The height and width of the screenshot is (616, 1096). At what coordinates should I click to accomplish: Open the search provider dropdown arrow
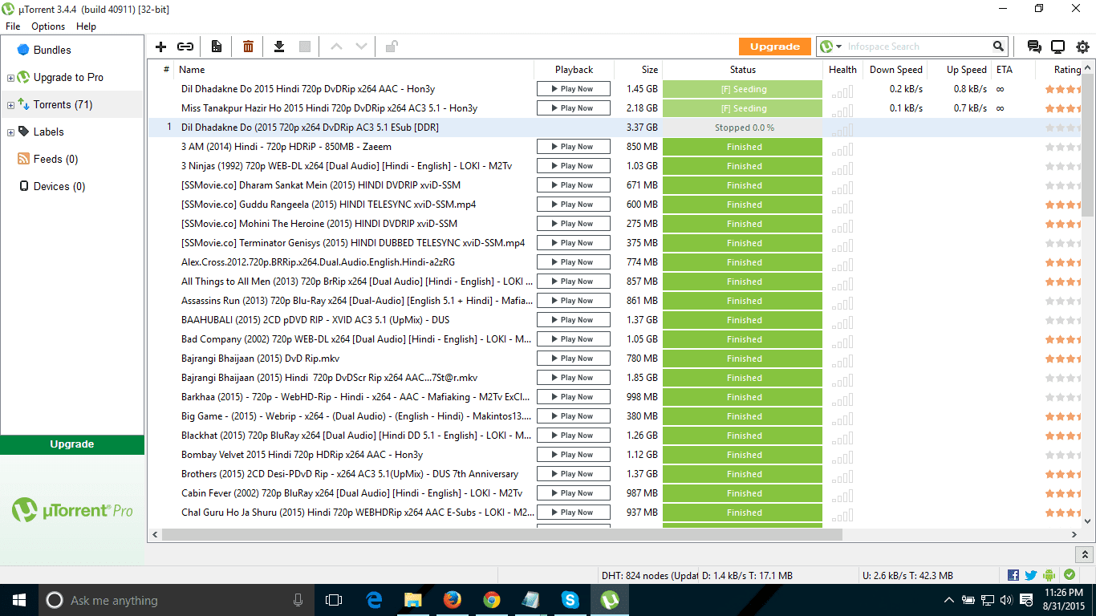coord(839,47)
